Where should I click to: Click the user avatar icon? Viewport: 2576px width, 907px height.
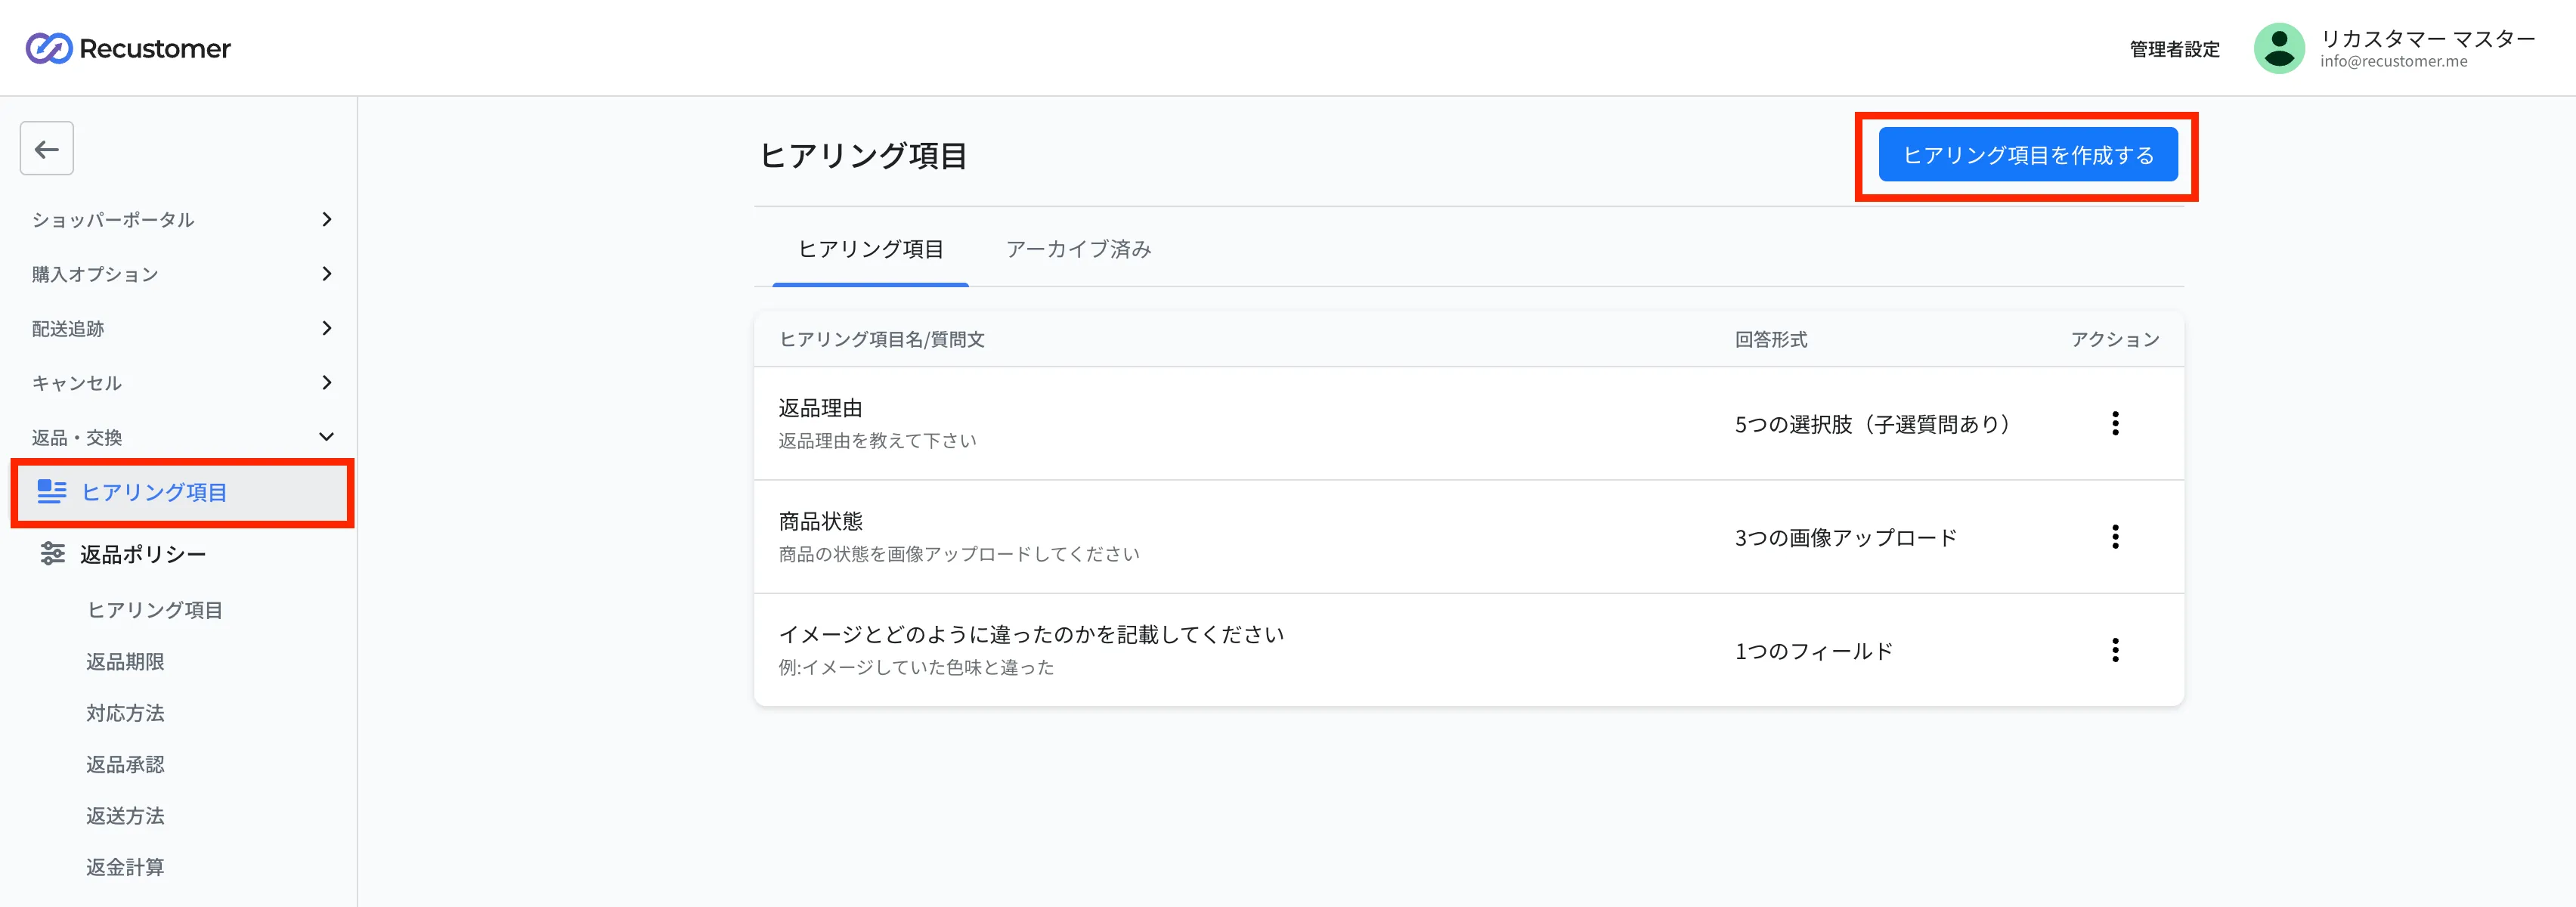coord(2279,48)
